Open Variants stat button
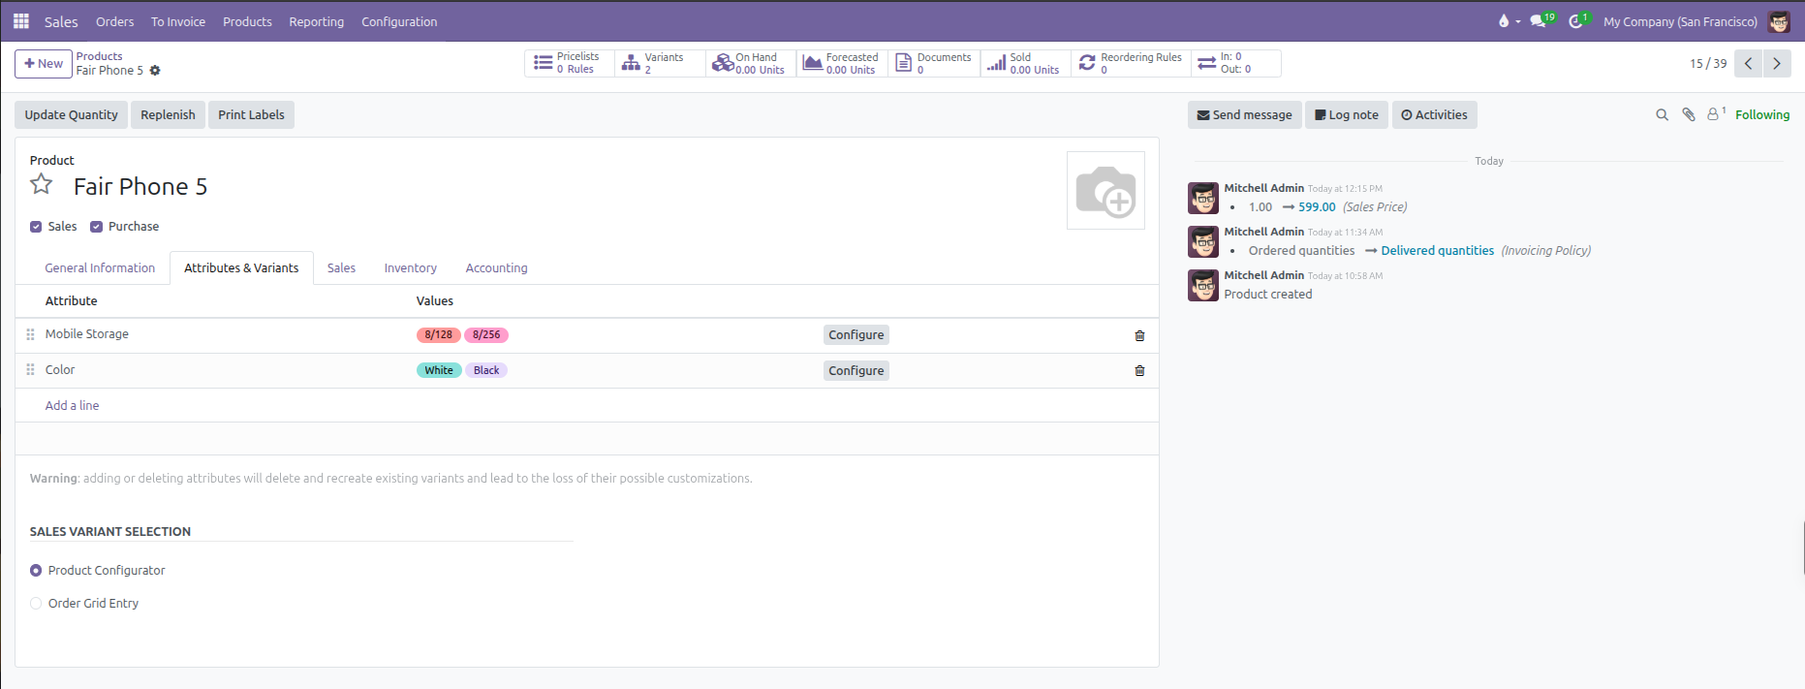 tap(660, 63)
